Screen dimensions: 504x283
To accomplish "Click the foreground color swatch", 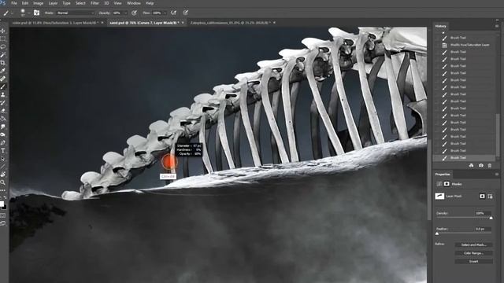I will click(x=2, y=204).
